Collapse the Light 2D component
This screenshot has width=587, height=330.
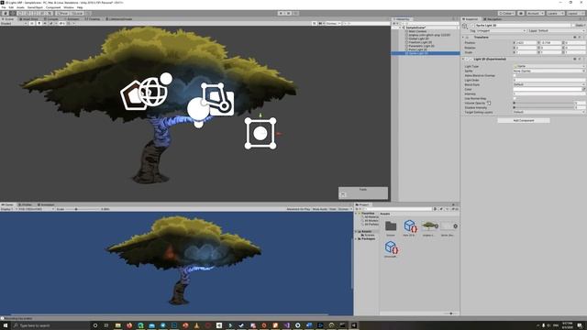pyautogui.click(x=463, y=59)
